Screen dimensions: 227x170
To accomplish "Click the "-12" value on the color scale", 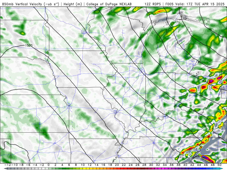I will click(8, 165).
